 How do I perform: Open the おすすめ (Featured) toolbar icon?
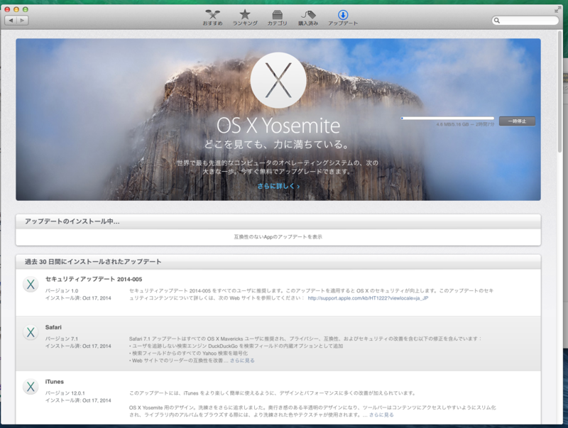[x=212, y=17]
